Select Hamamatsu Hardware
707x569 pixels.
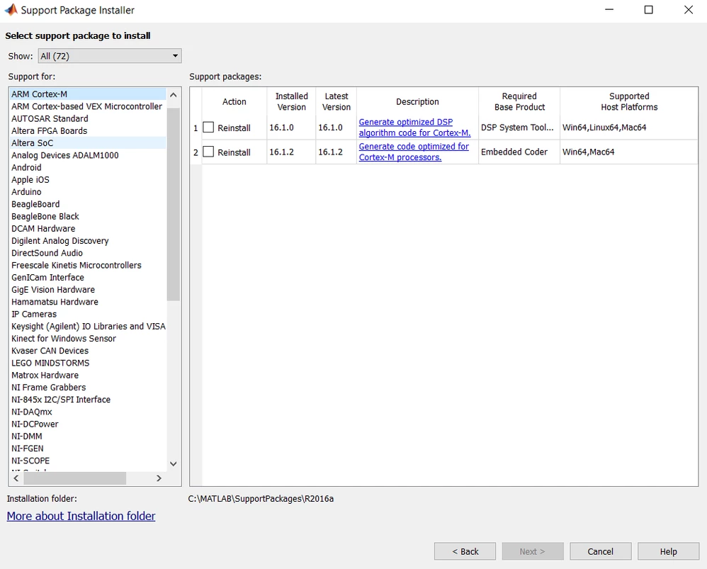click(x=88, y=302)
